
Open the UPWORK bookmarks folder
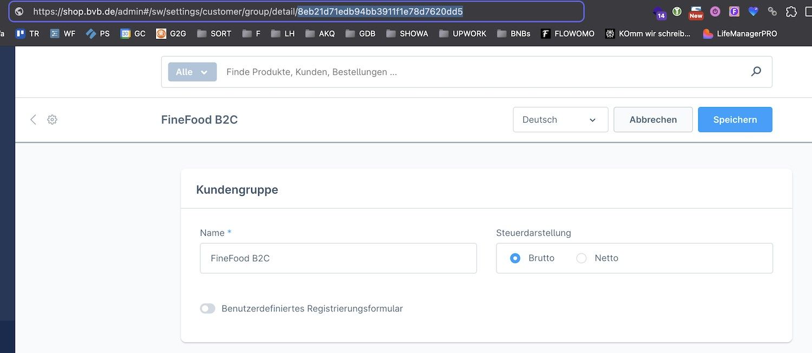click(462, 34)
